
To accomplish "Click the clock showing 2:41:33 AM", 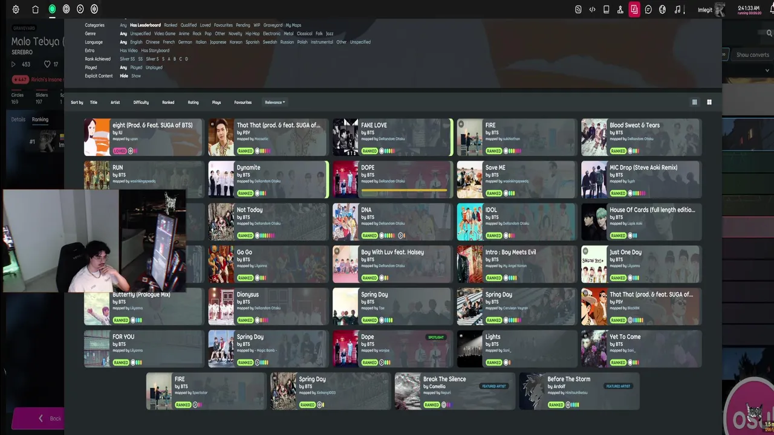I will click(750, 8).
